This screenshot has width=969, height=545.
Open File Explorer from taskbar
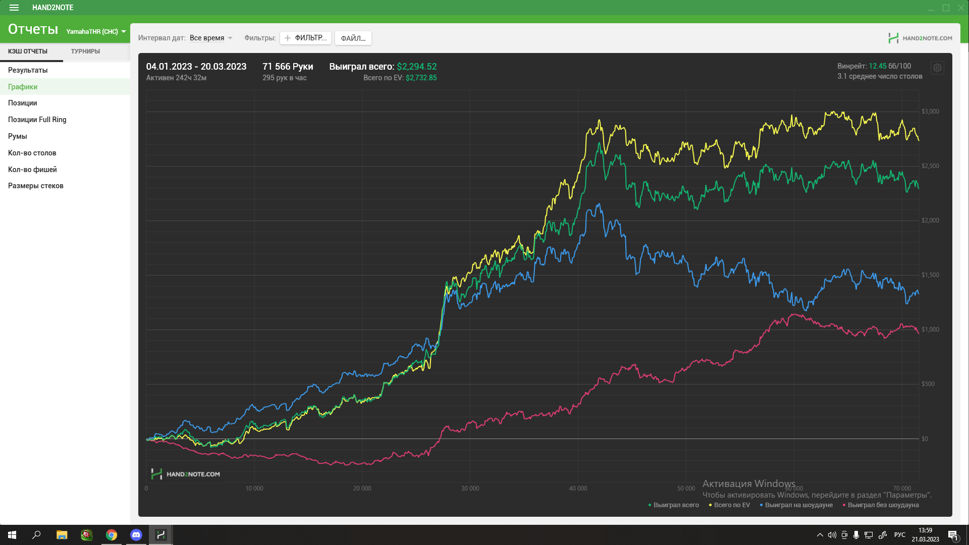tap(62, 535)
